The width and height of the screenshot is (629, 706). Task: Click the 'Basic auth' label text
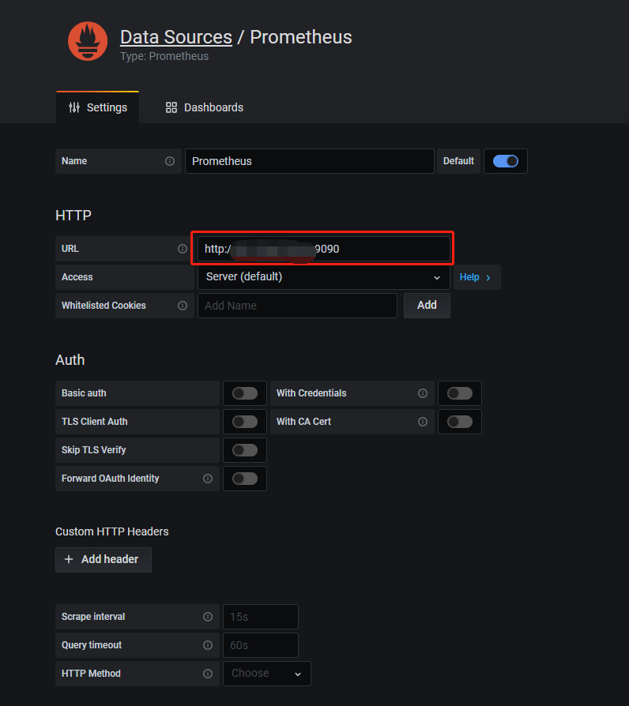point(84,393)
